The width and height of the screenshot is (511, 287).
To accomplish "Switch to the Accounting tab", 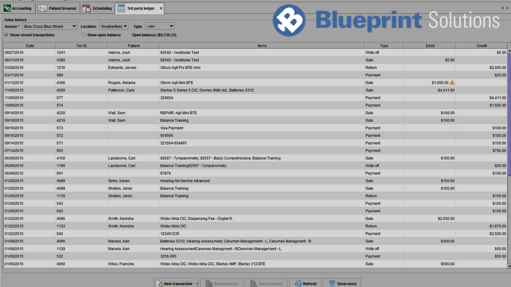I will click(18, 8).
